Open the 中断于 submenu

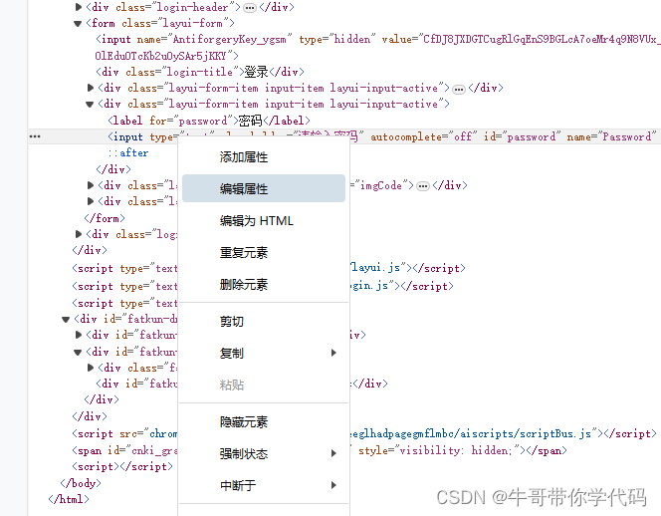(x=264, y=485)
